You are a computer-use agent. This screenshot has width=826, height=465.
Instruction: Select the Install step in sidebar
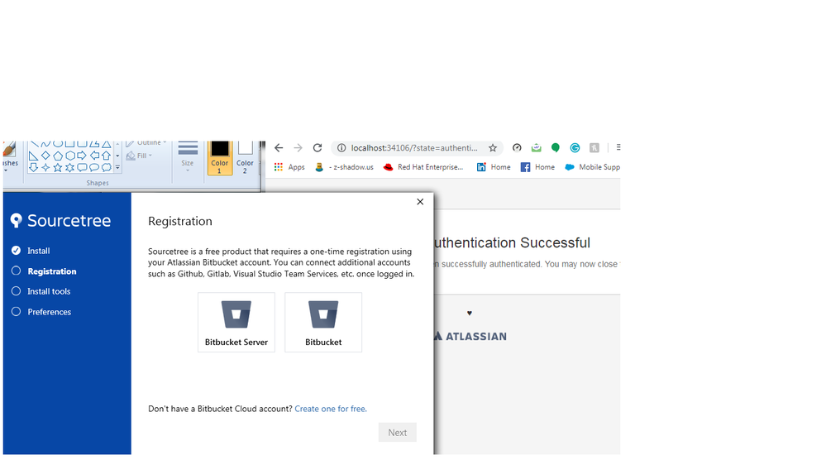point(31,251)
